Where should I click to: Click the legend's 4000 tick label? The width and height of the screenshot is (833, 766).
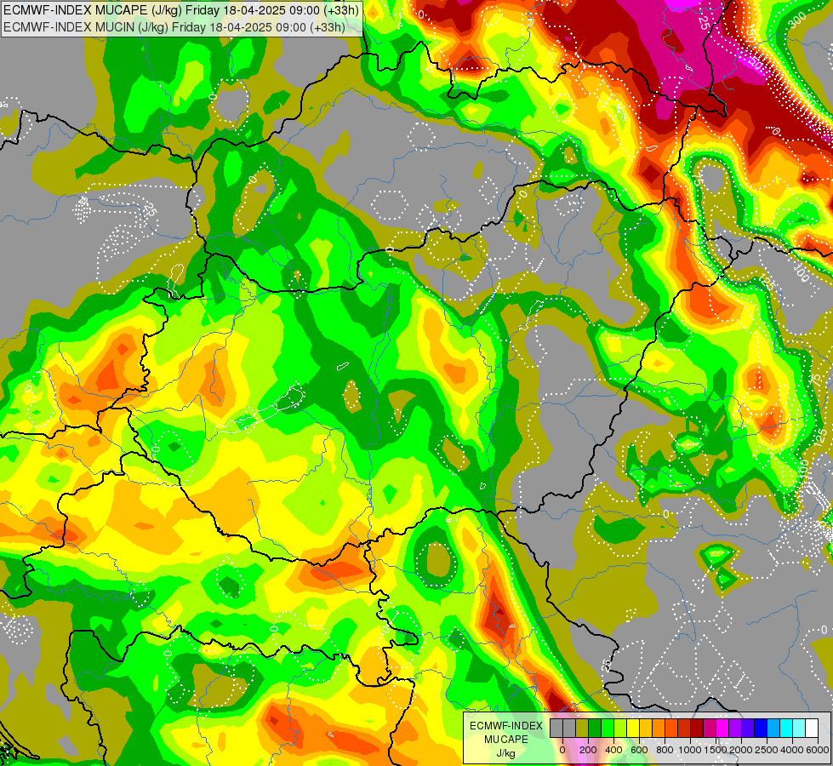tap(792, 750)
